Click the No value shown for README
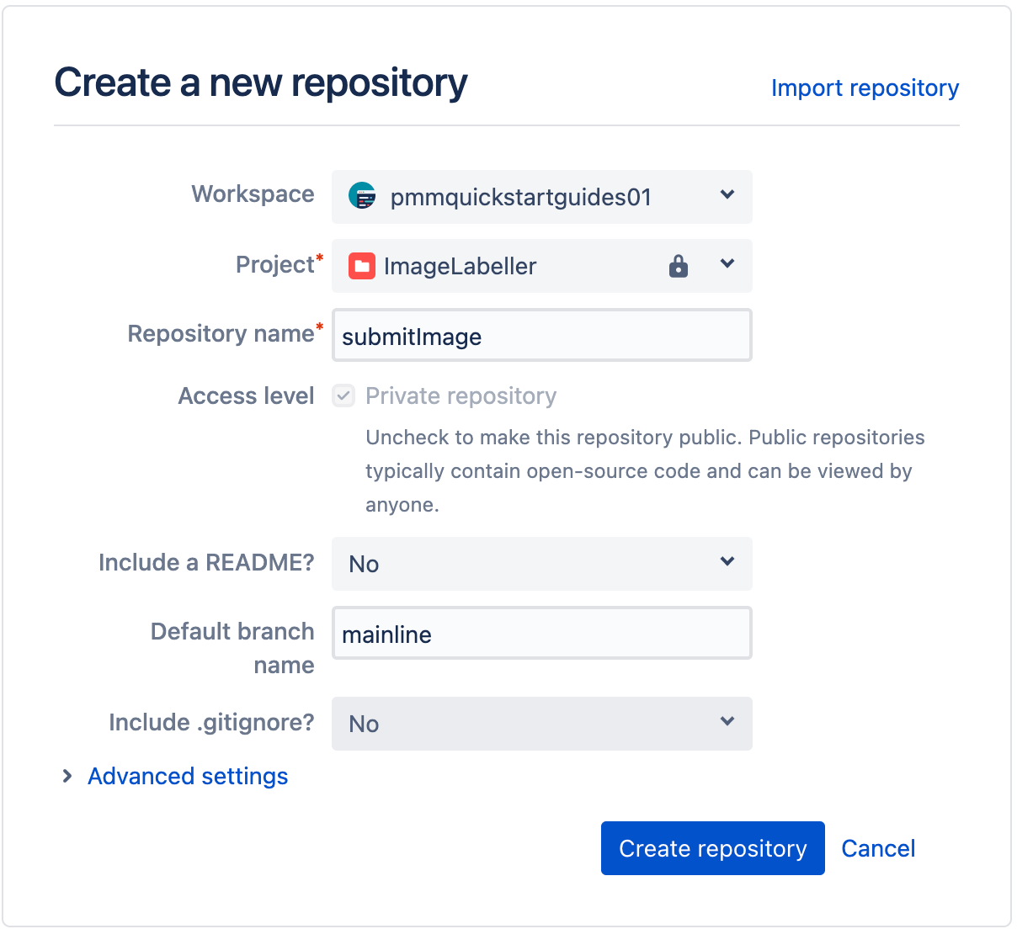The image size is (1017, 929). pyautogui.click(x=363, y=564)
